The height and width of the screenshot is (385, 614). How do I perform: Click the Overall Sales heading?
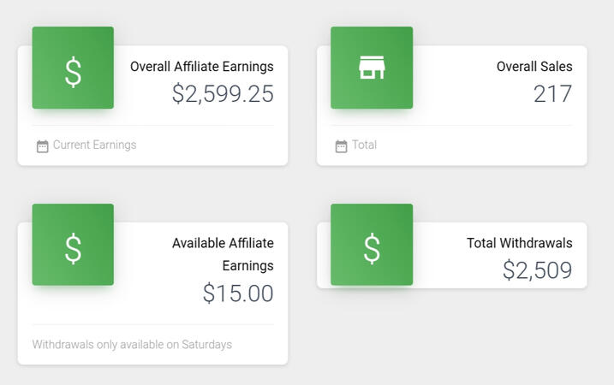(534, 67)
